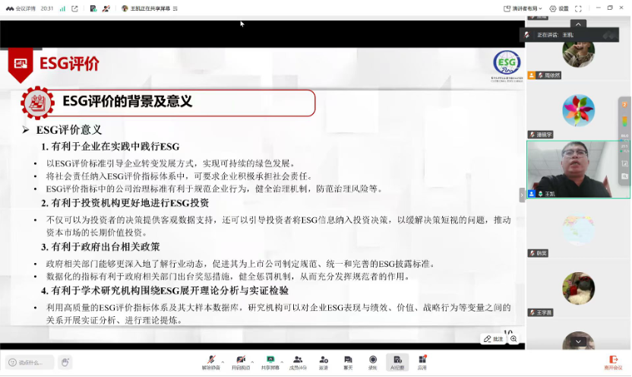Select the world-map avatar participant
632x377 pixels.
[x=578, y=229]
